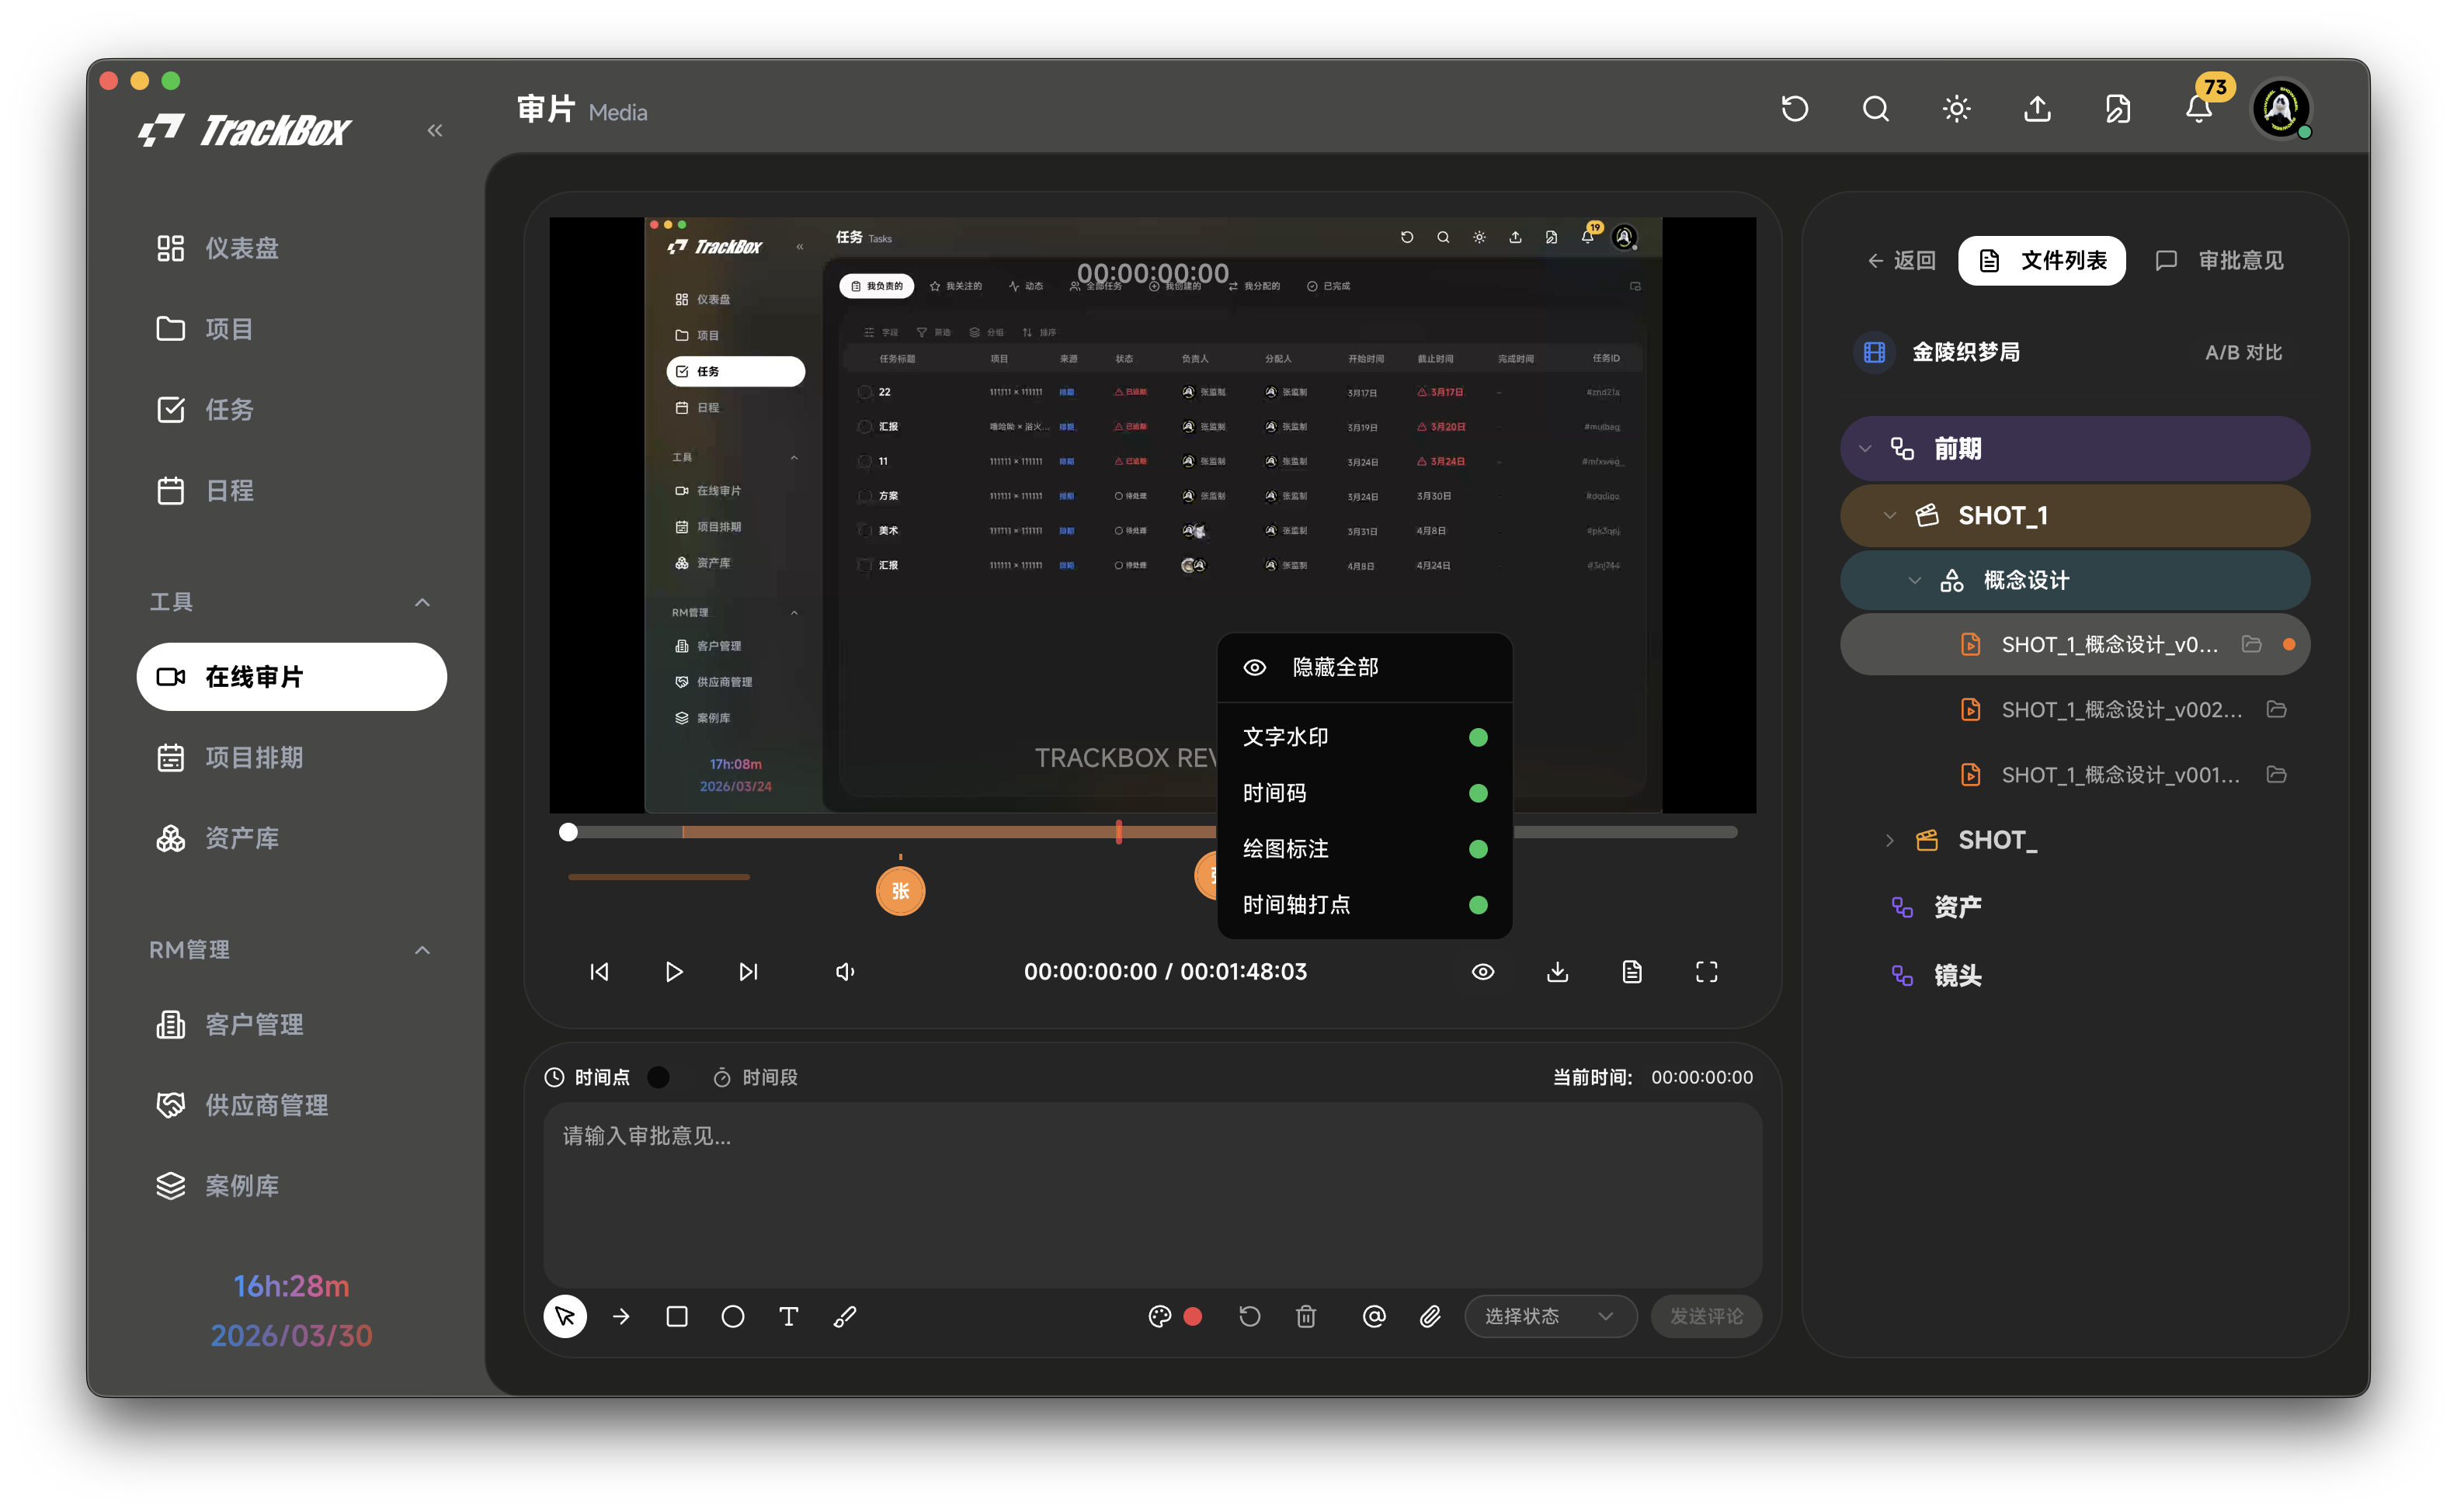The width and height of the screenshot is (2457, 1512).
Task: Mention someone with the @ icon
Action: pyautogui.click(x=1374, y=1316)
